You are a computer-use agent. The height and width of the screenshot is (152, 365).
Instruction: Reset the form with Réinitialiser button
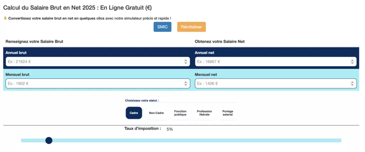coord(191,27)
